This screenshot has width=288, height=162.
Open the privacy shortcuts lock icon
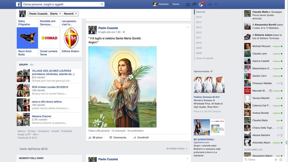(210, 4)
